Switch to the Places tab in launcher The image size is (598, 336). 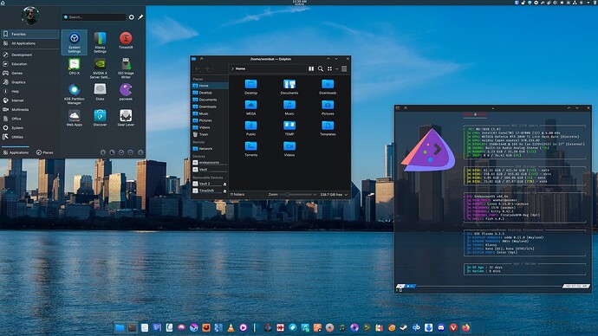click(44, 152)
